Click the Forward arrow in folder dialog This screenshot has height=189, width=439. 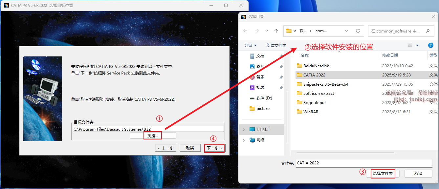(257, 31)
